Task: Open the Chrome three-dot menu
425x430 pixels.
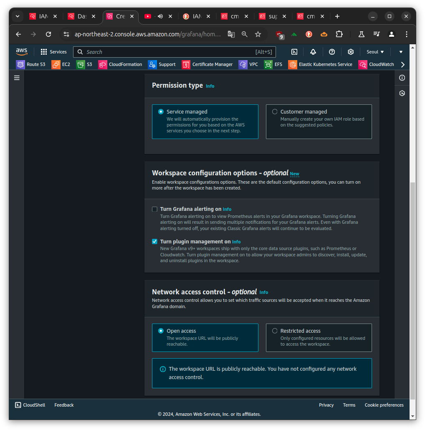Action: point(406,34)
